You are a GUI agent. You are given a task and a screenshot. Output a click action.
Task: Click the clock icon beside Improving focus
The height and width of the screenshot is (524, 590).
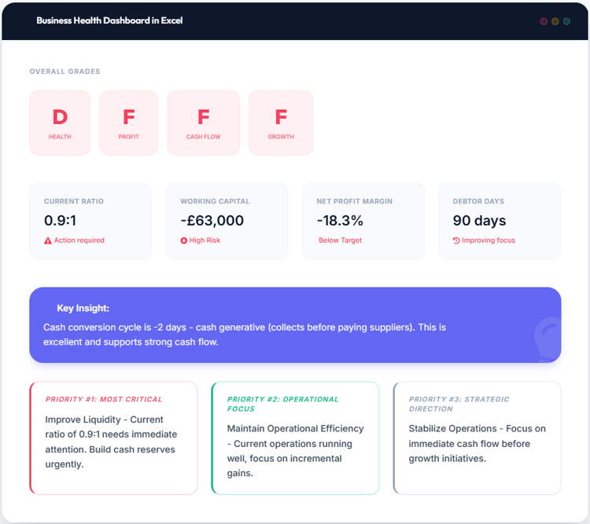[x=456, y=240]
